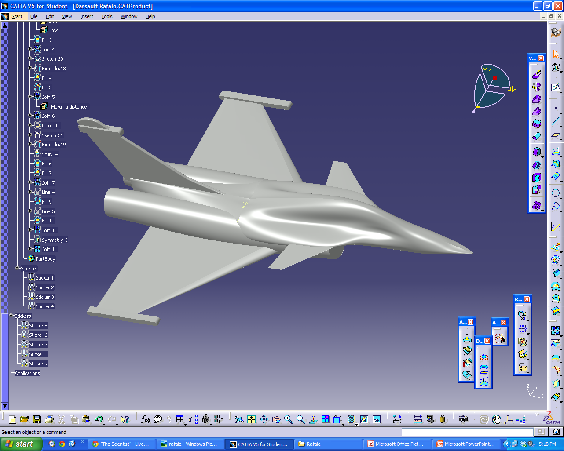Select the Pan tool in the bottom toolbar
564x451 pixels.
tap(264, 419)
